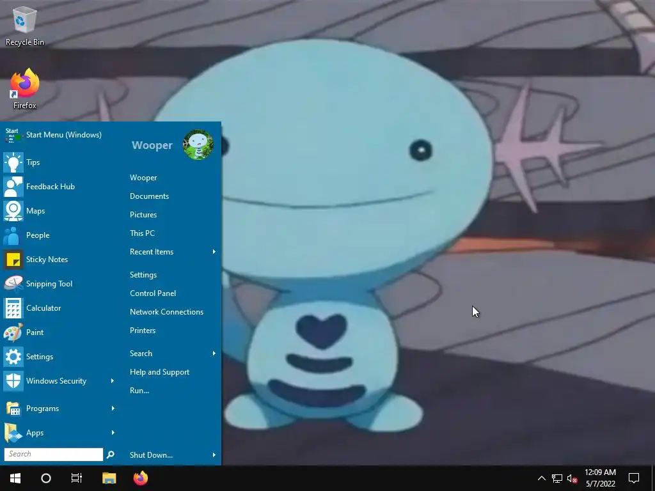This screenshot has width=655, height=491.
Task: Click the Recent Items label
Action: (x=152, y=252)
